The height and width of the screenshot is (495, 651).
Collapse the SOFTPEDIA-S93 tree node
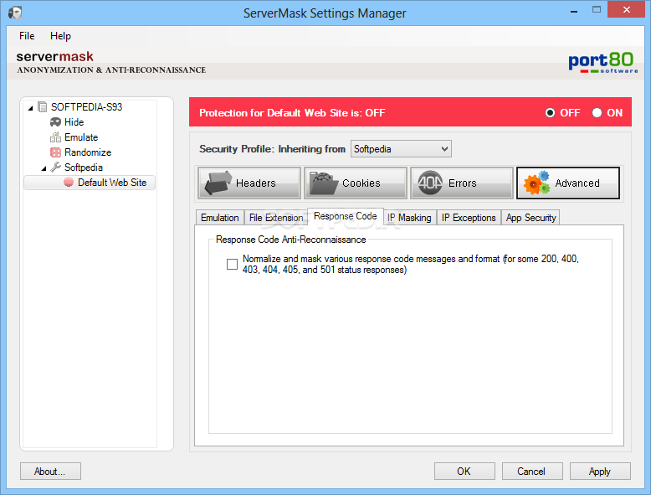pos(30,108)
